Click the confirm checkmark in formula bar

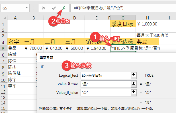pos(54,8)
